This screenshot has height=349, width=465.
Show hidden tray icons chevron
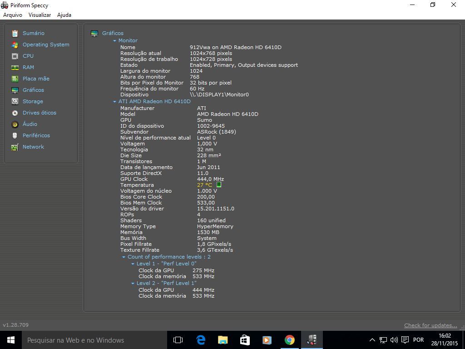(x=372, y=340)
